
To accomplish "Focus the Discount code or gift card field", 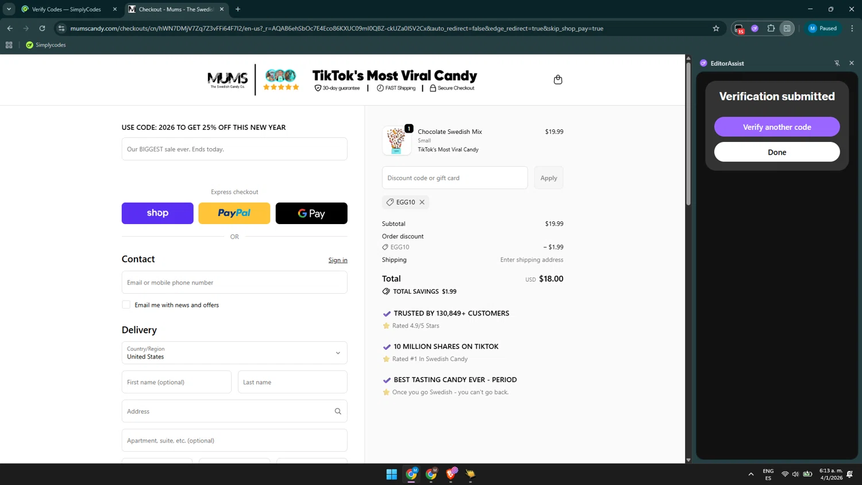I will pos(455,178).
